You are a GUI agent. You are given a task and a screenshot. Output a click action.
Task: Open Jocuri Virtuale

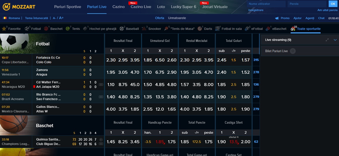pyautogui.click(x=215, y=7)
